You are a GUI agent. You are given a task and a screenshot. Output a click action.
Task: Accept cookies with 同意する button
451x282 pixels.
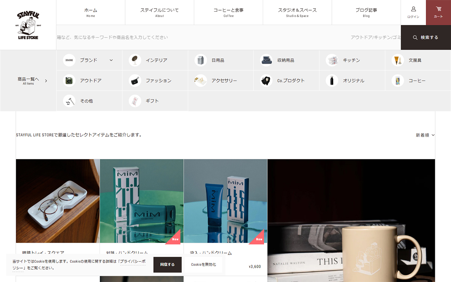pyautogui.click(x=167, y=265)
